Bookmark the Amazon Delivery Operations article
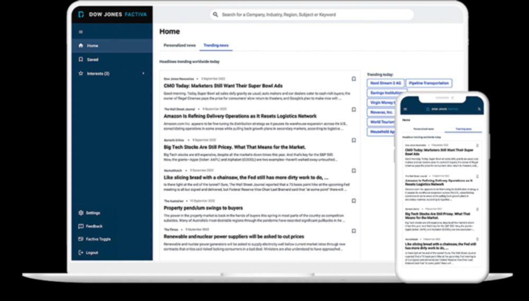Viewport: 529px width, 301px height. coord(353,110)
